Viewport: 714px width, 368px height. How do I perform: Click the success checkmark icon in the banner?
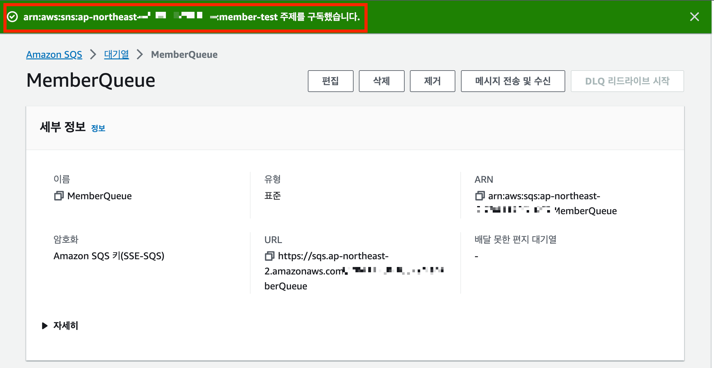point(12,17)
